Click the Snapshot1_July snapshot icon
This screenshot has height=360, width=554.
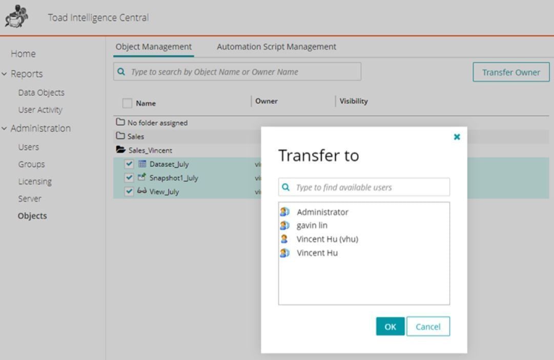coord(141,177)
